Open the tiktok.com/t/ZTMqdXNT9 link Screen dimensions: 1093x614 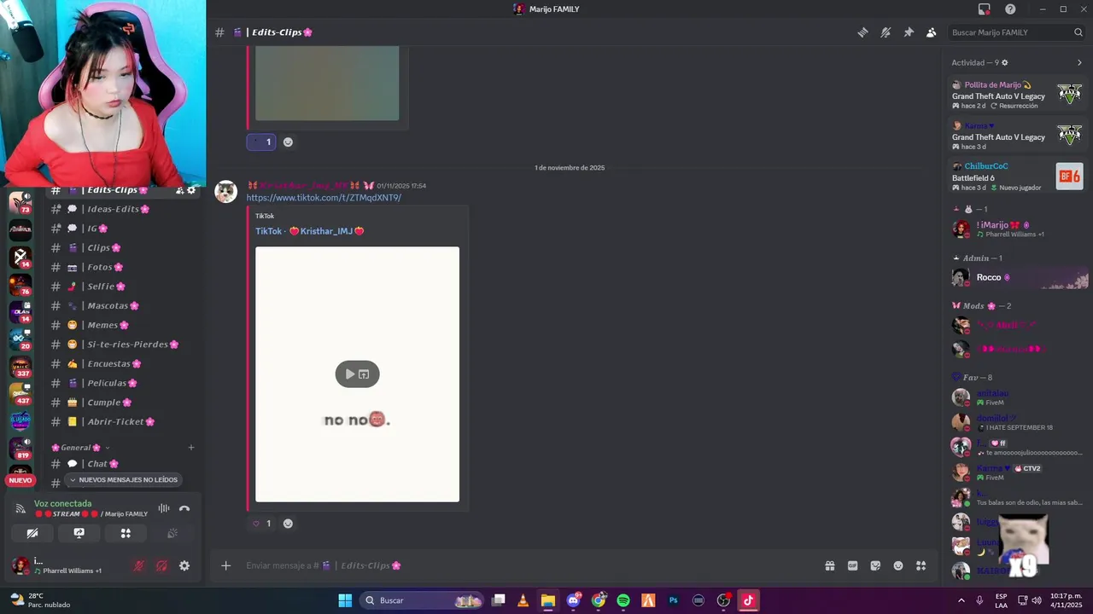point(324,198)
